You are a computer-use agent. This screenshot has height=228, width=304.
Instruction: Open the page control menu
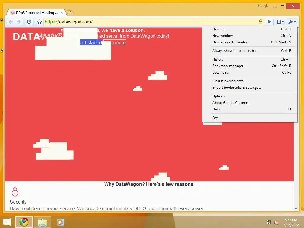click(280, 22)
